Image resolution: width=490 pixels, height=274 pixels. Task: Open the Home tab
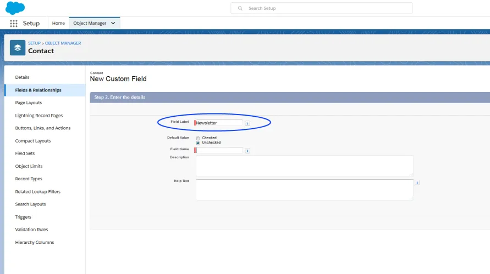pos(58,23)
